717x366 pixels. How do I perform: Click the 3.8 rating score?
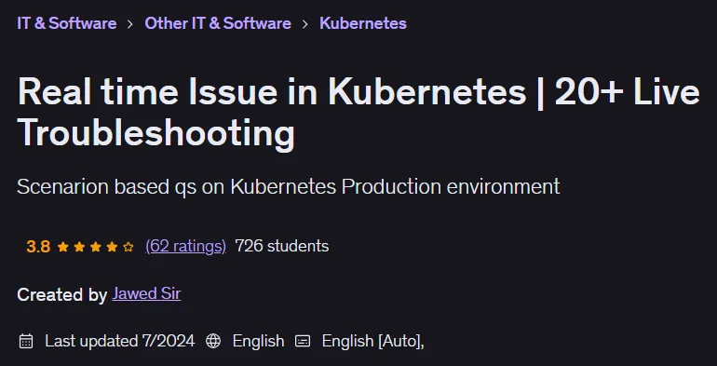click(x=38, y=247)
